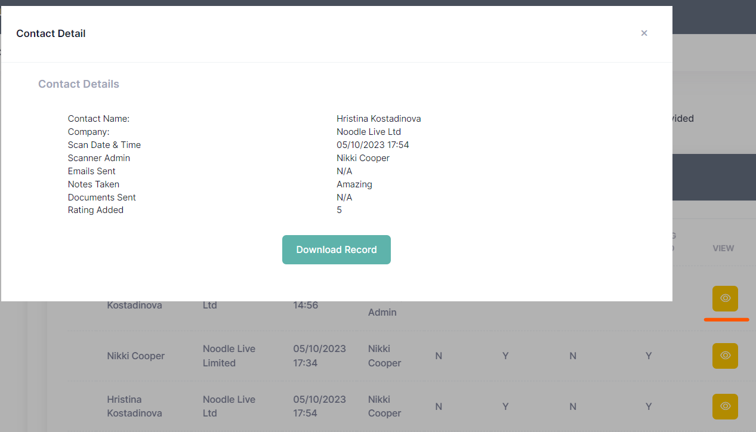Click the scan date 05/10/2023 17:54 in the dialog
Image resolution: width=756 pixels, height=432 pixels.
pos(372,145)
